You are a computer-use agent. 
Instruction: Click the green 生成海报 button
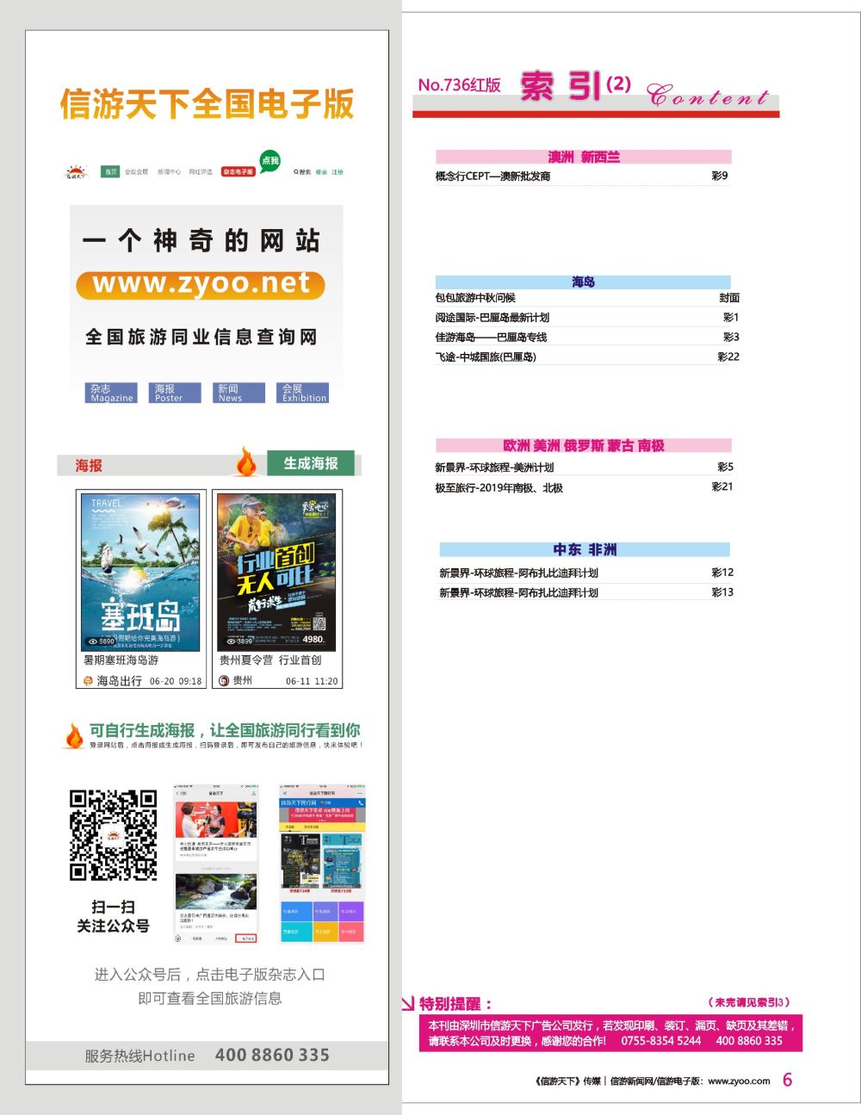tap(311, 463)
